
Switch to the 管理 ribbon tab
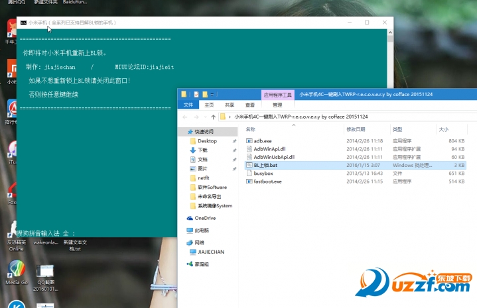point(277,105)
